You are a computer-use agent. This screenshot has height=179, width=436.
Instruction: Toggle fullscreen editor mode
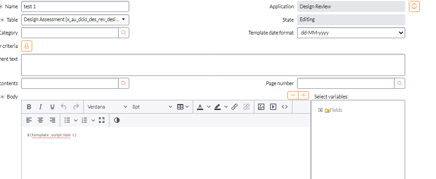(x=102, y=120)
